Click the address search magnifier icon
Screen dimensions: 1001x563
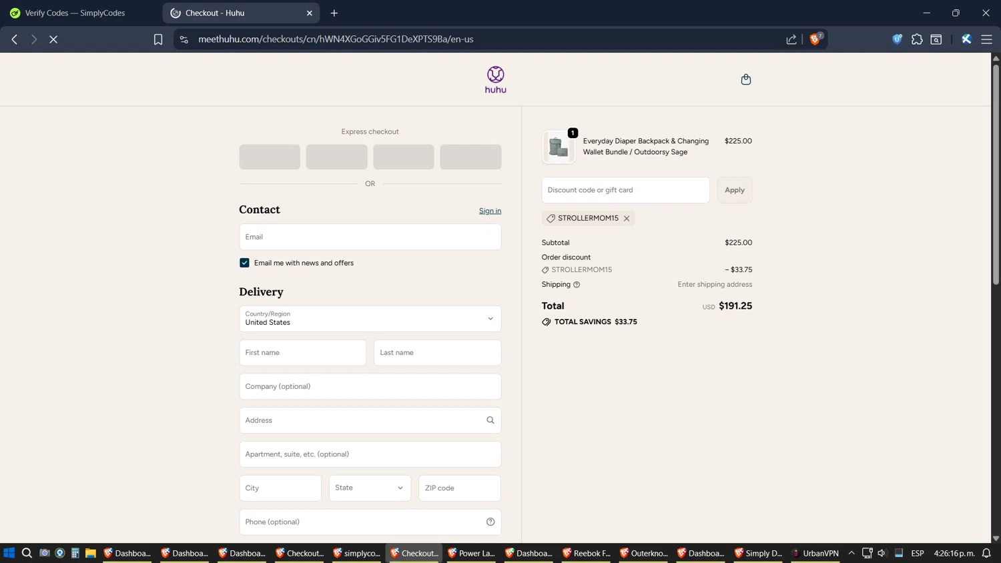(x=490, y=420)
